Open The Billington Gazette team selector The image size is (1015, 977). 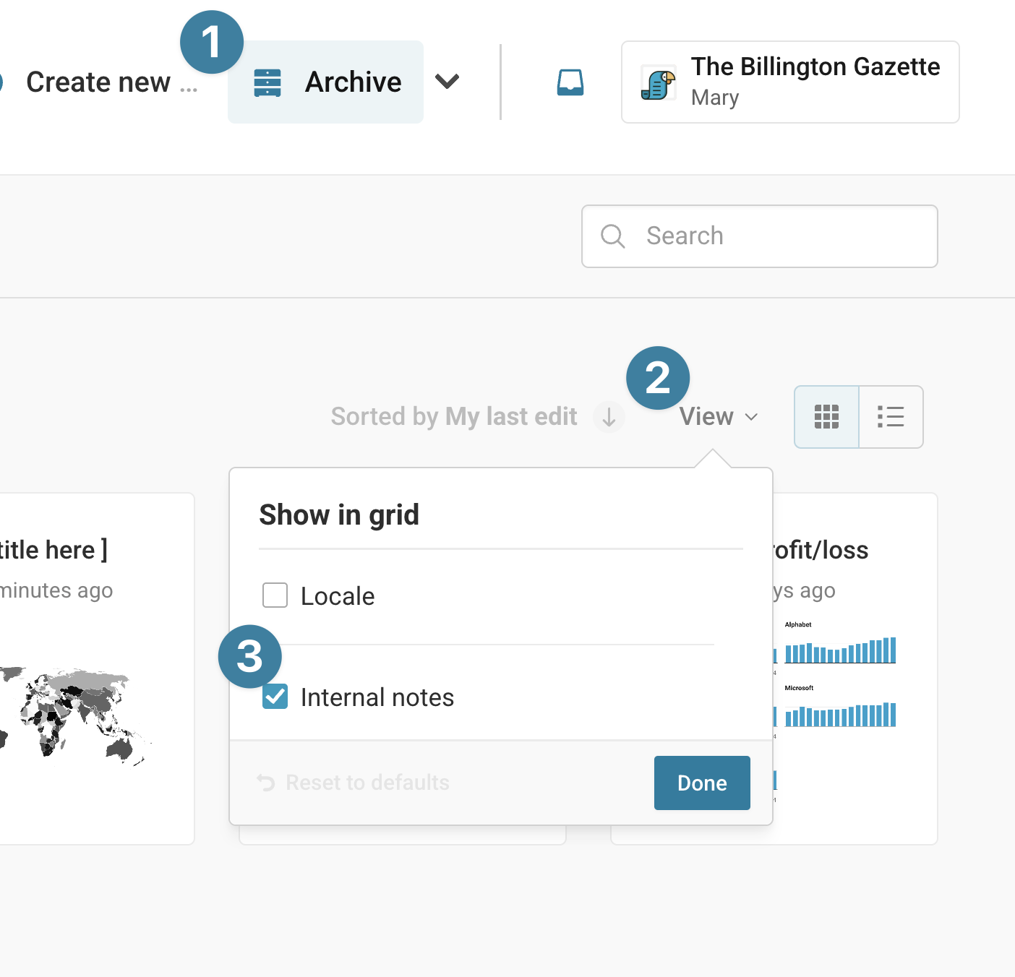click(790, 82)
